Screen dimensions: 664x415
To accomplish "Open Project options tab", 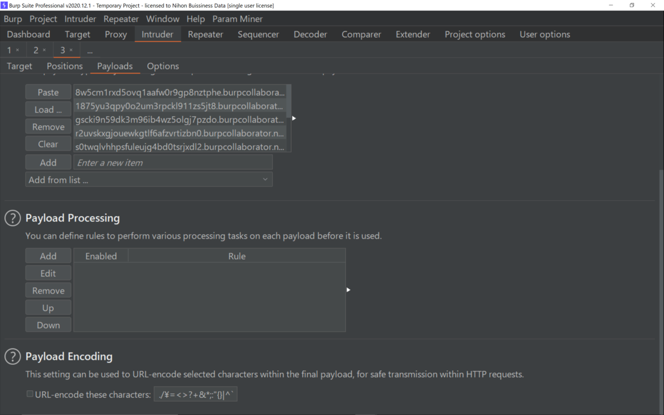I will coord(475,34).
